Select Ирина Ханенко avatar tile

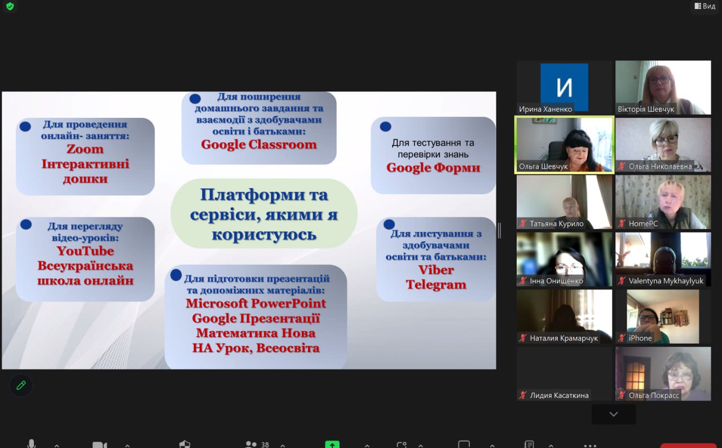tap(564, 87)
